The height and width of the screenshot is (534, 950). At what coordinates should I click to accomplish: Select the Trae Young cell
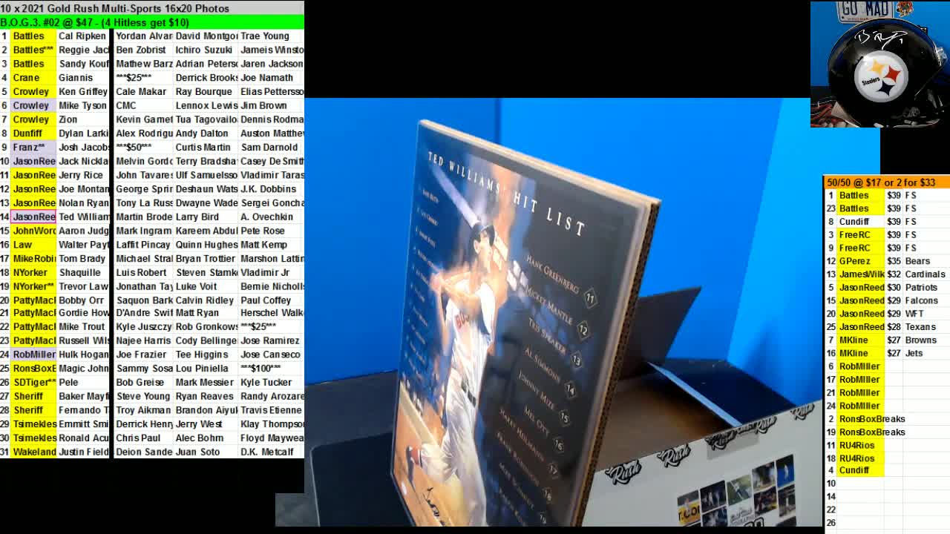pos(271,36)
